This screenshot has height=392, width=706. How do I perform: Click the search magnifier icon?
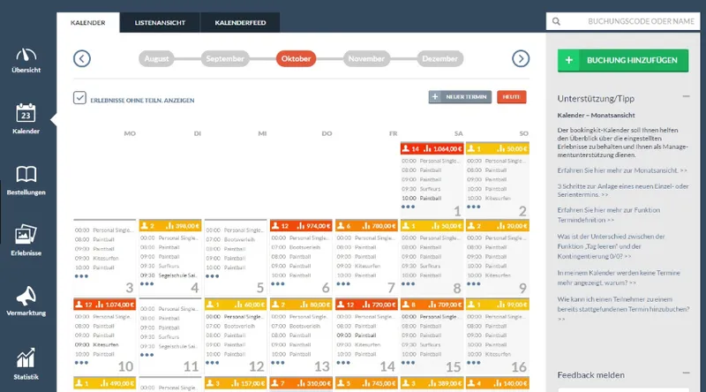tap(557, 21)
